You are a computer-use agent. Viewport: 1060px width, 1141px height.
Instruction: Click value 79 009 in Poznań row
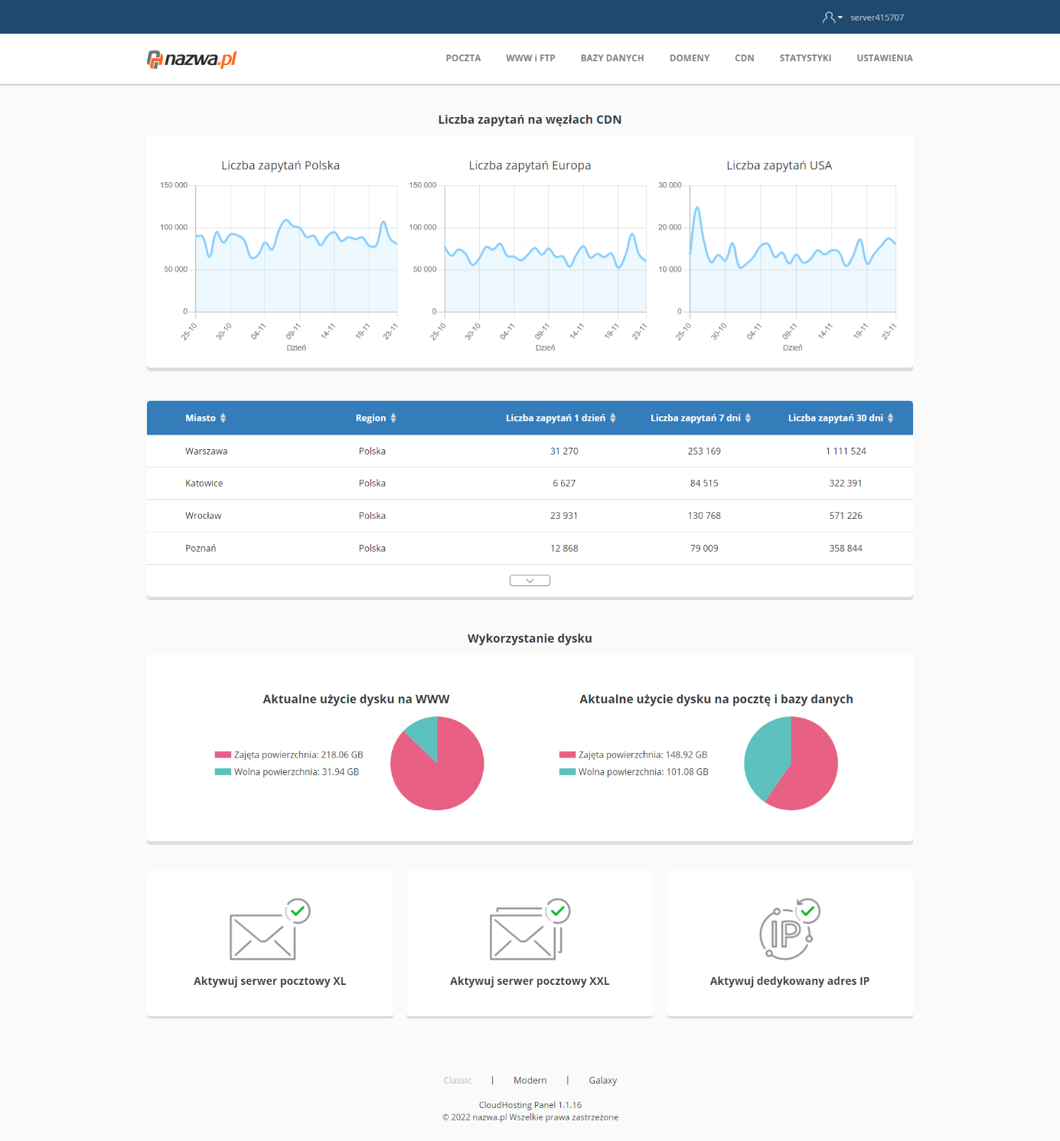704,548
